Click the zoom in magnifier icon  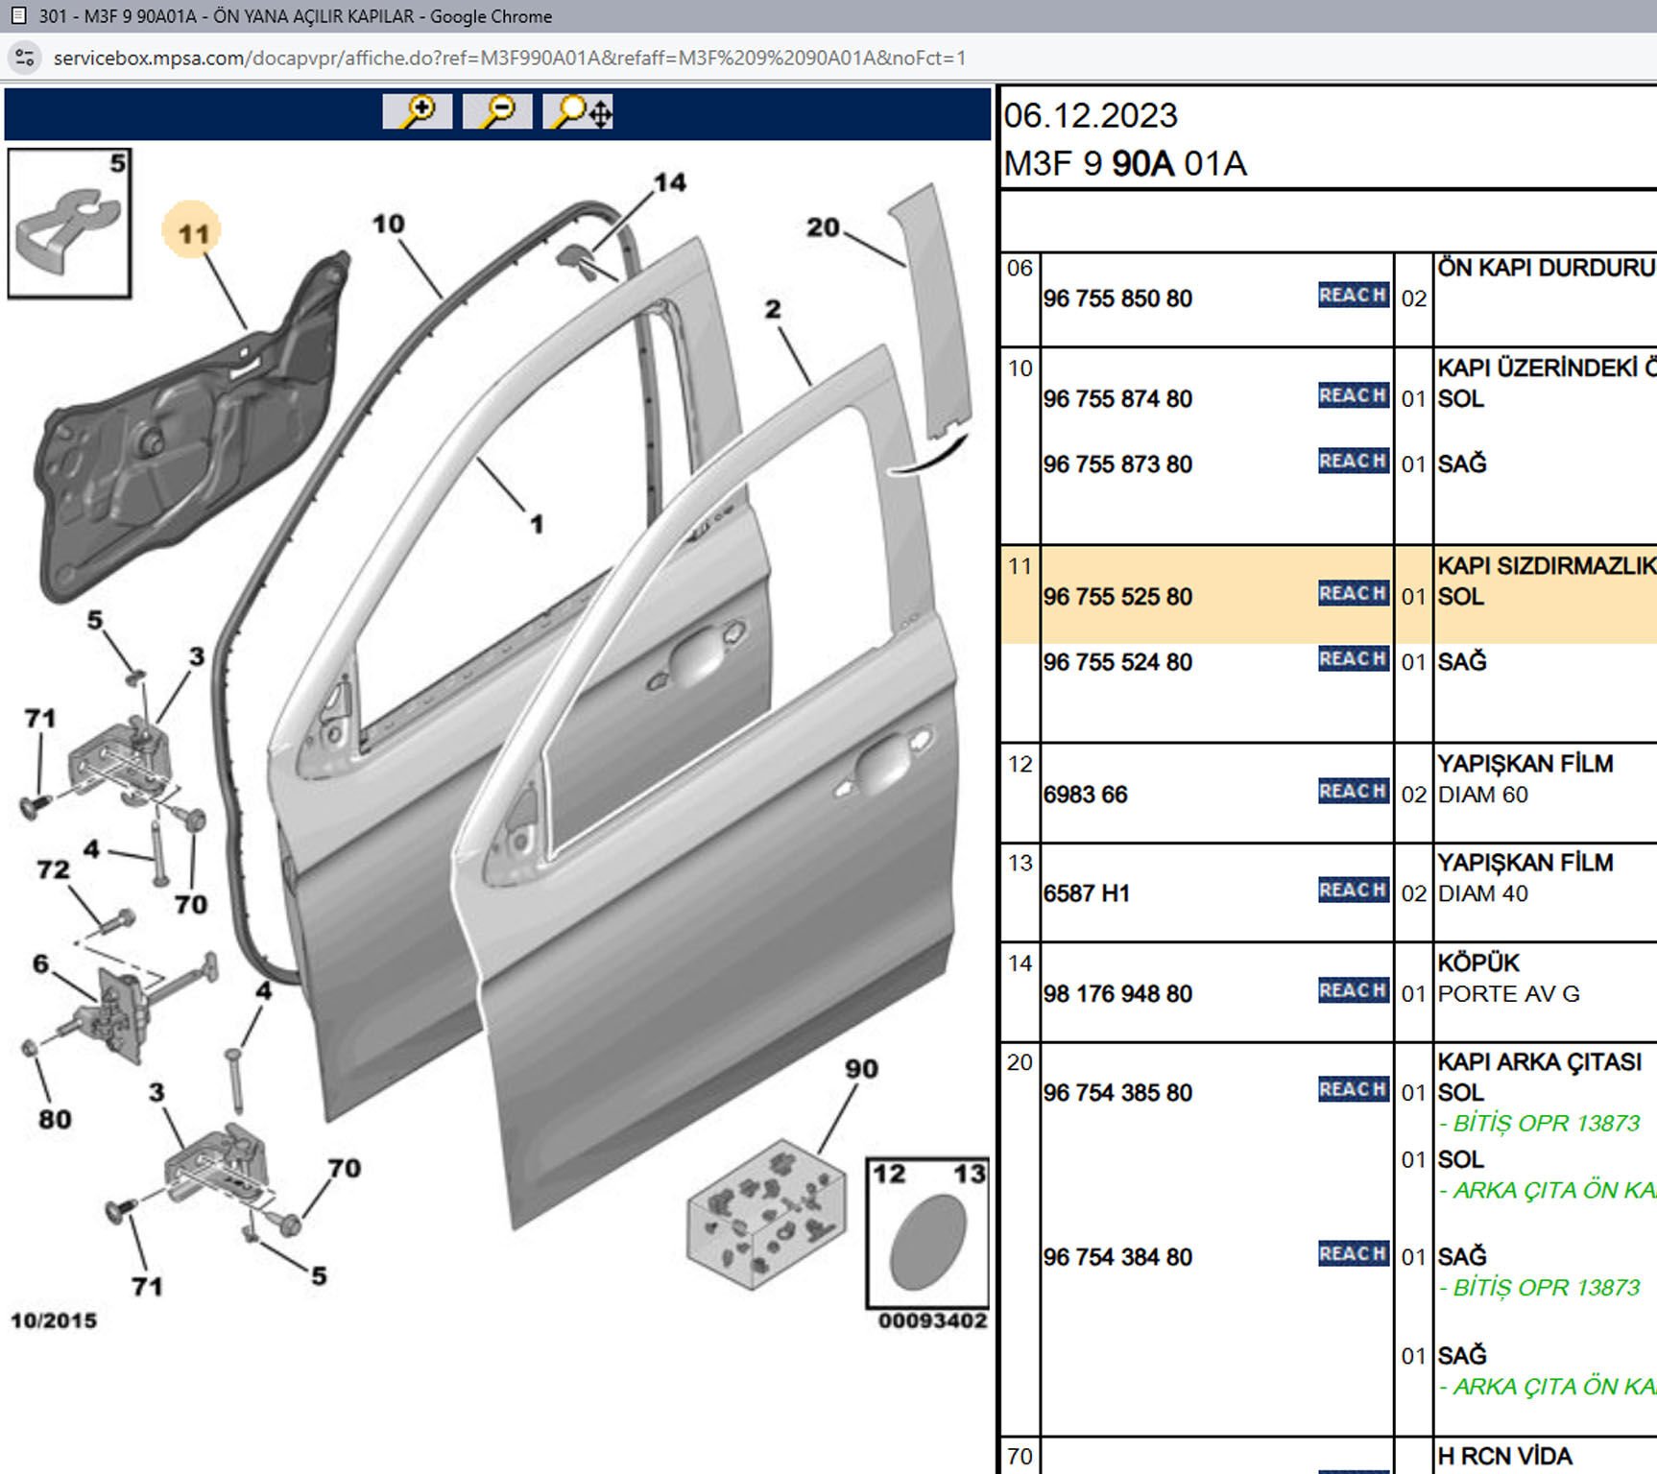pos(418,112)
